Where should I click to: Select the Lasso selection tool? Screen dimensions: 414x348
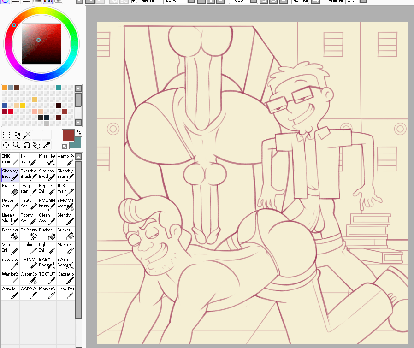tap(16, 135)
